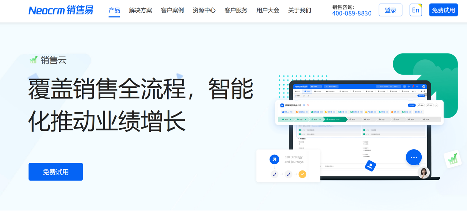467x217 pixels.
Task: Click the phone number 400-089-8830
Action: [x=352, y=13]
